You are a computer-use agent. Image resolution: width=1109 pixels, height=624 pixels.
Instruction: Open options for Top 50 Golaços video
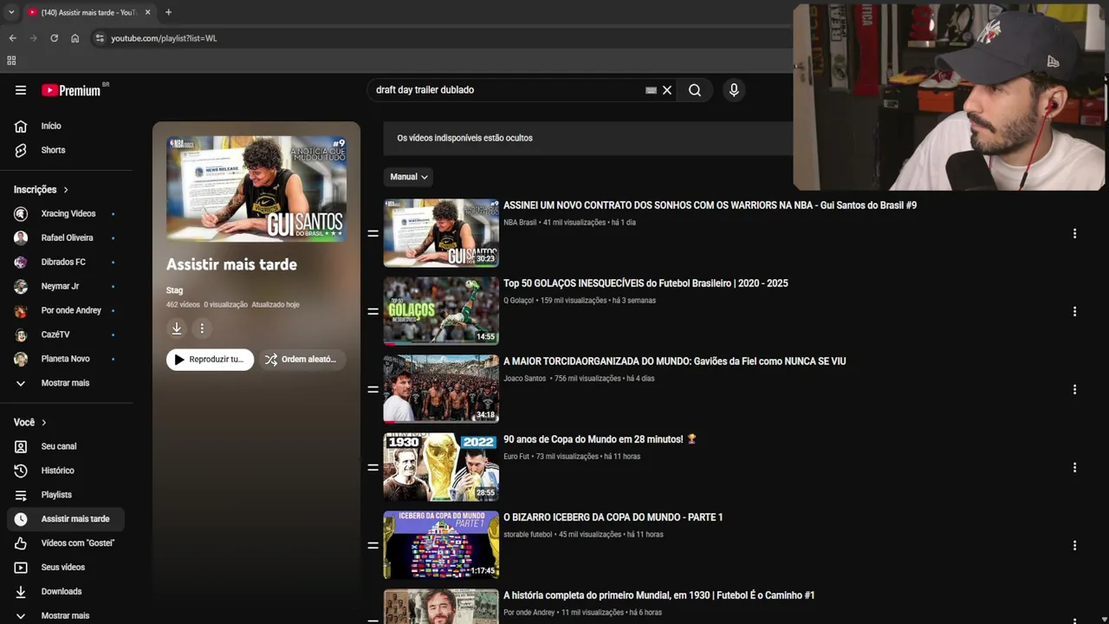click(1074, 311)
